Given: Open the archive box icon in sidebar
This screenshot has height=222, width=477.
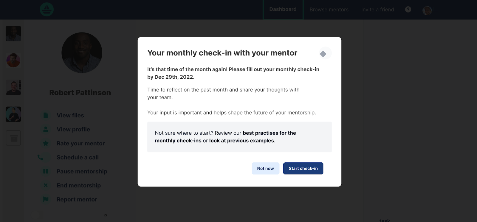Looking at the screenshot, I should 13,138.
